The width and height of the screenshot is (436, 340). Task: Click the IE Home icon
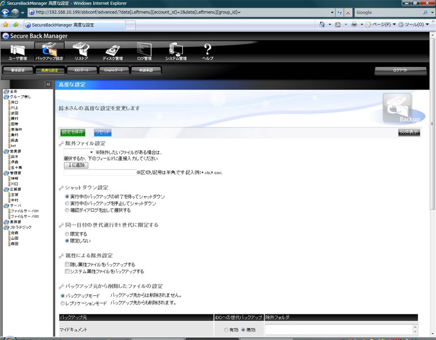coord(322,24)
